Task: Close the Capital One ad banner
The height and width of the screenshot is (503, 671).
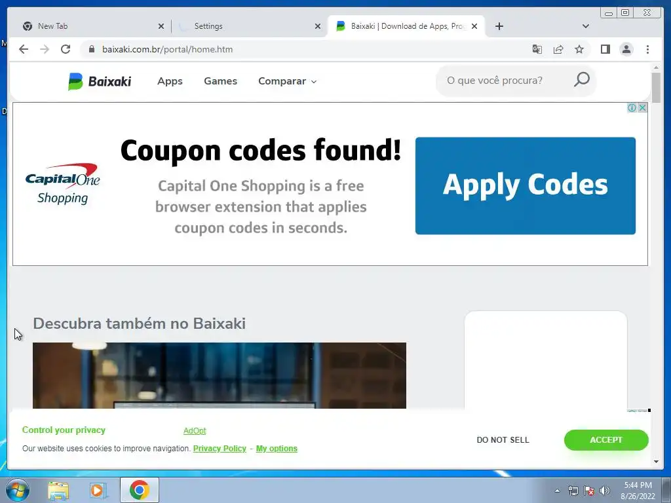Action: click(x=642, y=108)
